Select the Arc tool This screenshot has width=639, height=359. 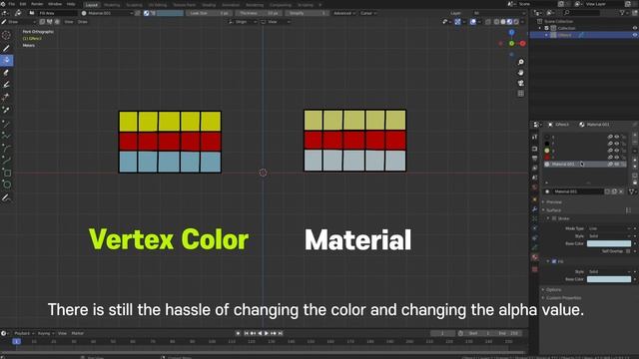[7, 148]
